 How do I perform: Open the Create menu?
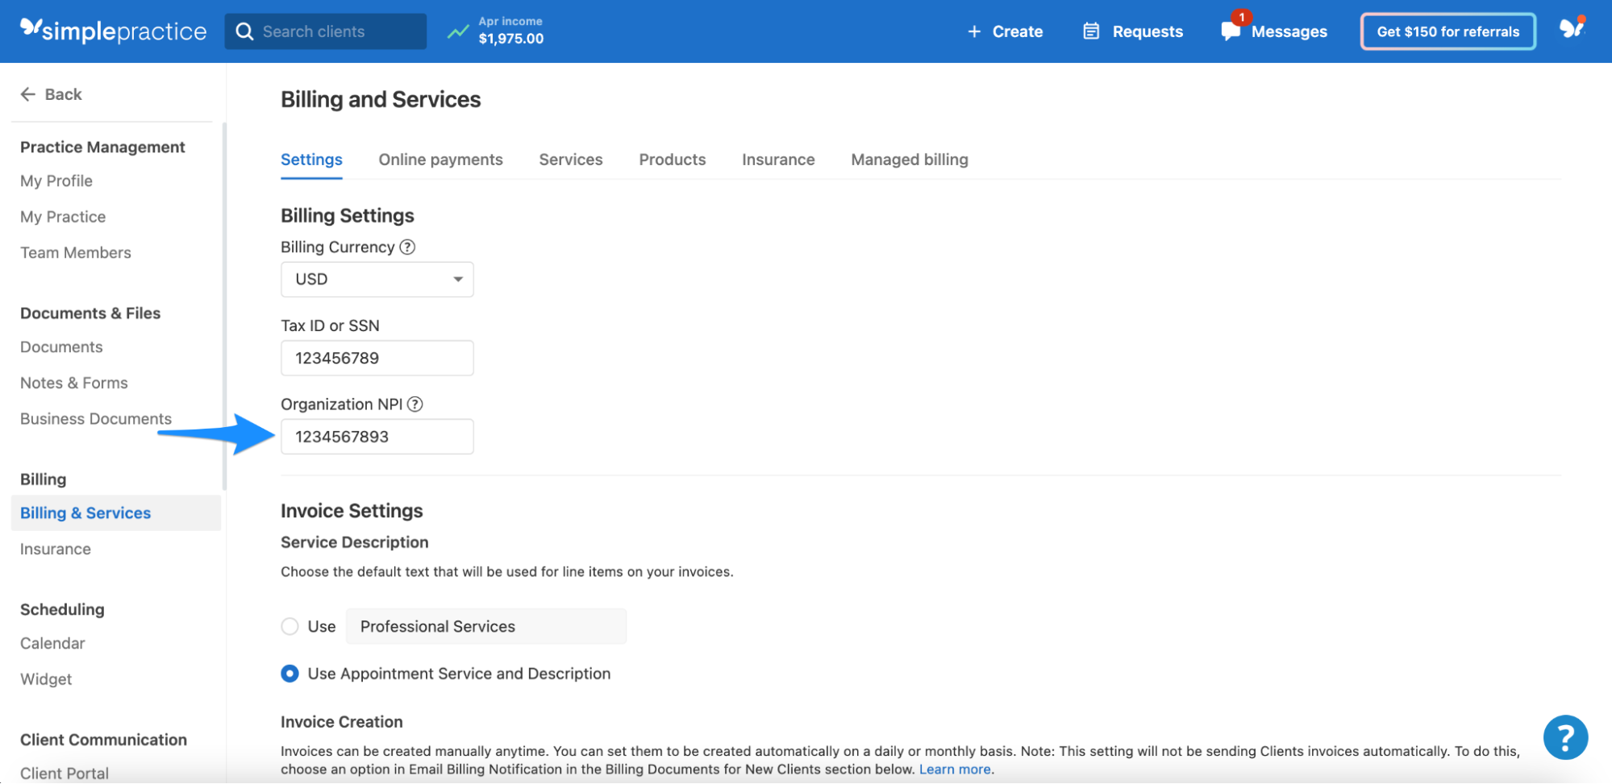tap(1005, 31)
